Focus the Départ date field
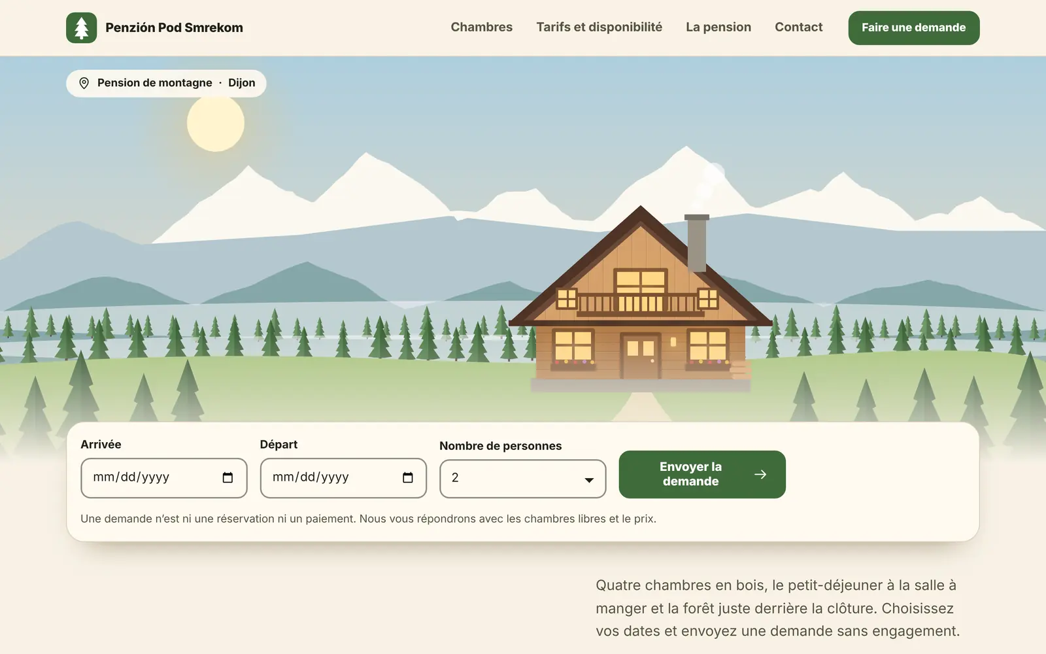This screenshot has height=654, width=1046. tap(343, 477)
